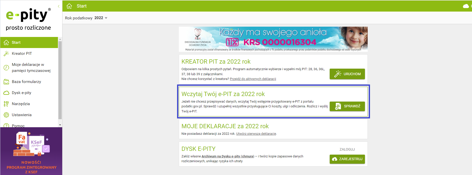Click the cloud icon in the top right
Image resolution: width=472 pixels, height=175 pixels.
pos(466,6)
